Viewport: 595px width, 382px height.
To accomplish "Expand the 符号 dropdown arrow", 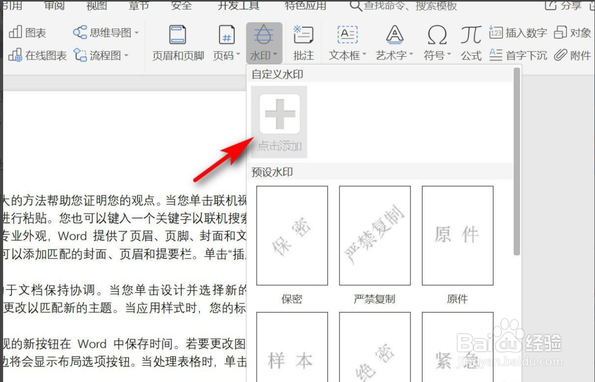I will [449, 54].
